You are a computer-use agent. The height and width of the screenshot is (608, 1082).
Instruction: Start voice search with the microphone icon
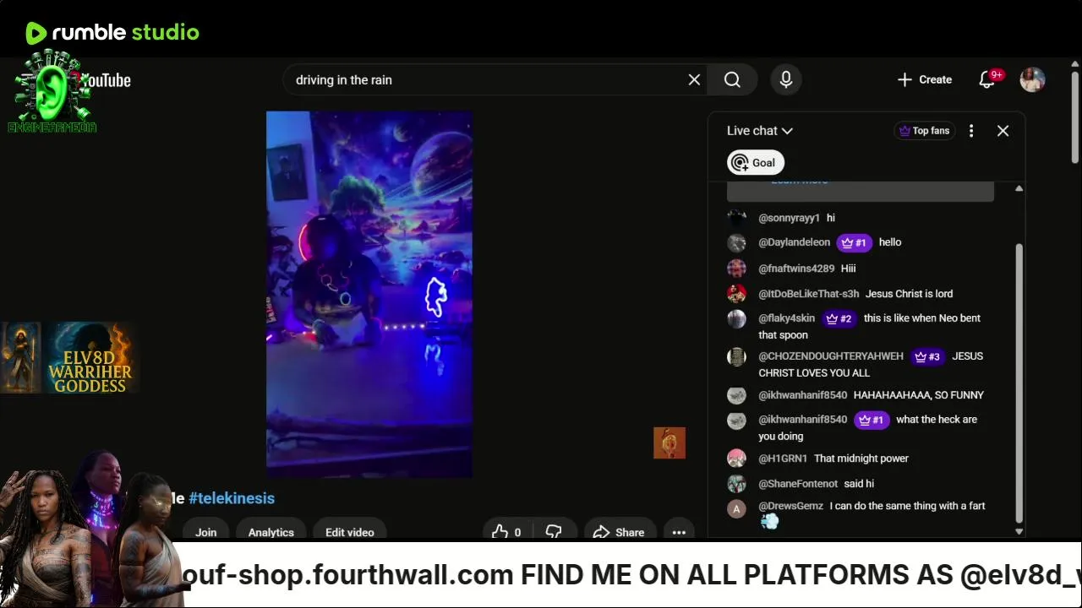(x=786, y=79)
